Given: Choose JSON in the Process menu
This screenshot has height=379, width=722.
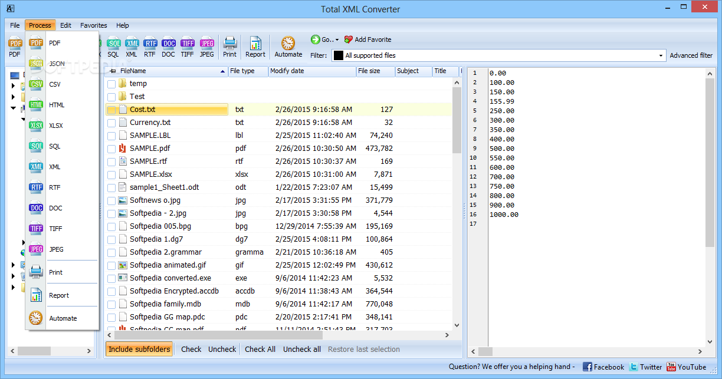Looking at the screenshot, I should click(61, 64).
